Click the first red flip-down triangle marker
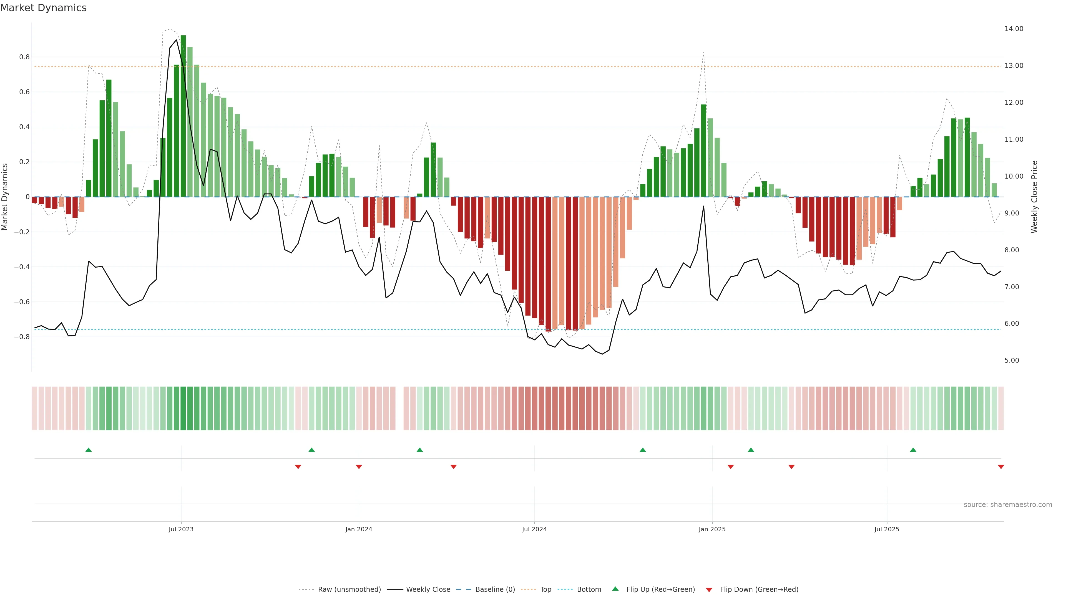Image resolution: width=1066 pixels, height=599 pixels. click(x=298, y=467)
